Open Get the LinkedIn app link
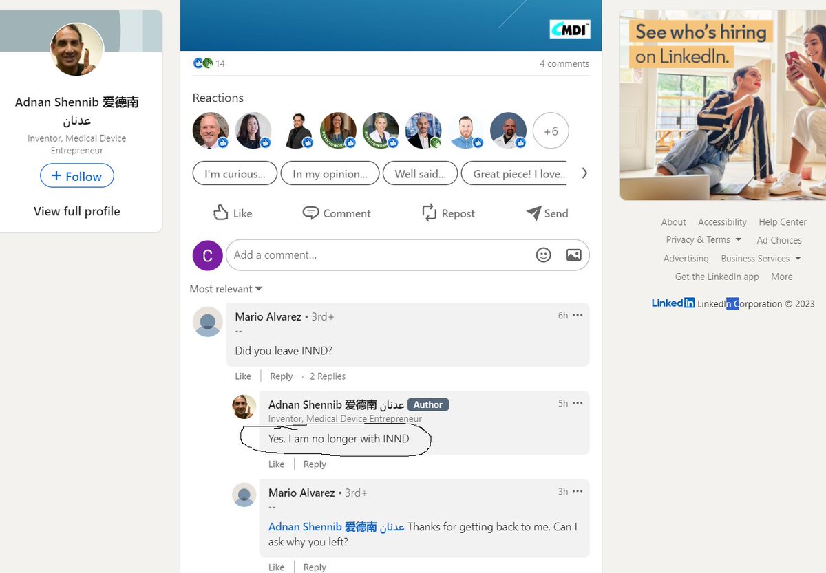Screen dimensions: 826x573 (x=717, y=277)
